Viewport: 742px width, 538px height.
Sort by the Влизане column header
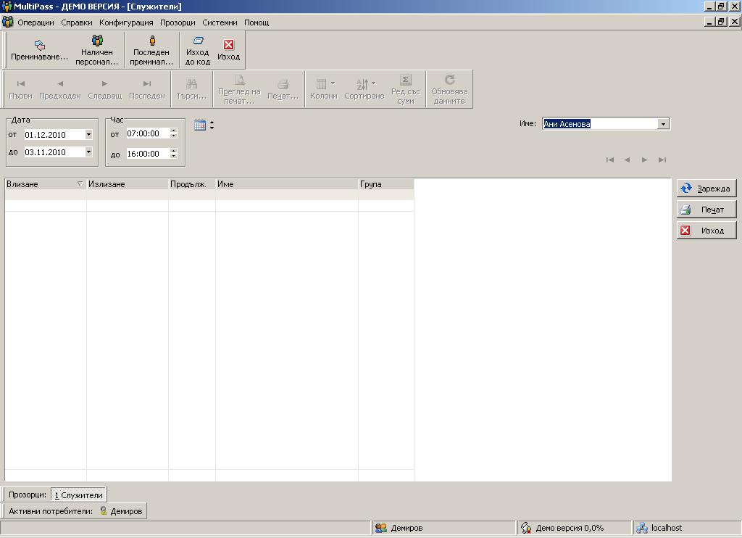coord(43,184)
